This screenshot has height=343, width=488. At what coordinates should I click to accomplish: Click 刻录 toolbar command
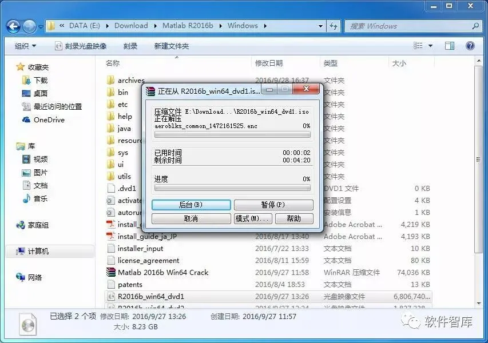pyautogui.click(x=130, y=46)
